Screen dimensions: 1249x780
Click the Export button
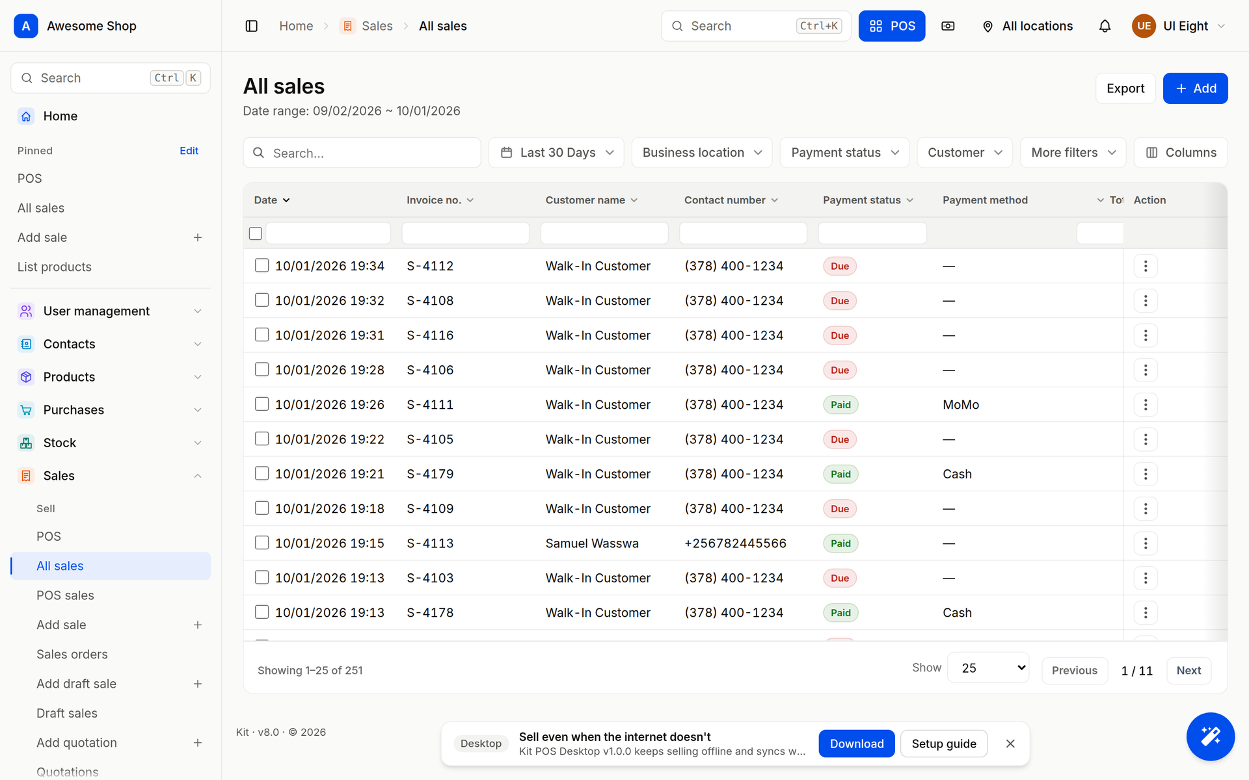tap(1125, 88)
